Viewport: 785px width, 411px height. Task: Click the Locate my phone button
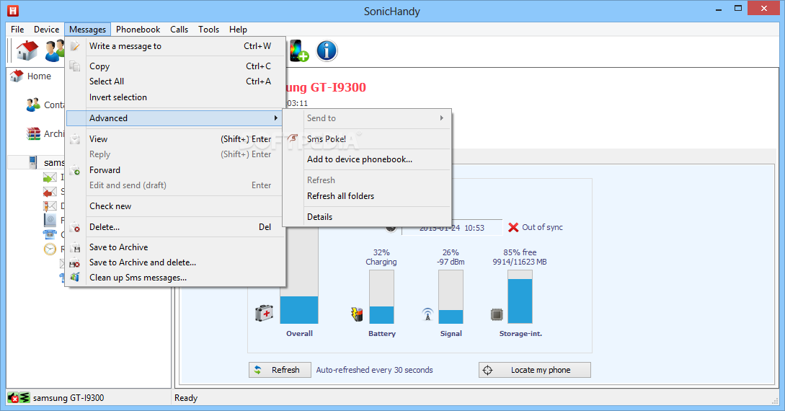coord(535,370)
